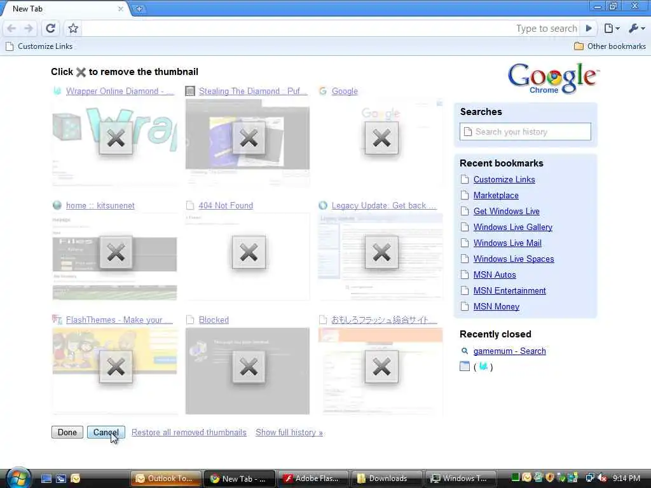Screen dimensions: 651x488
Task: Remove the home :: kitsunenet thumbnail
Action: click(x=116, y=252)
